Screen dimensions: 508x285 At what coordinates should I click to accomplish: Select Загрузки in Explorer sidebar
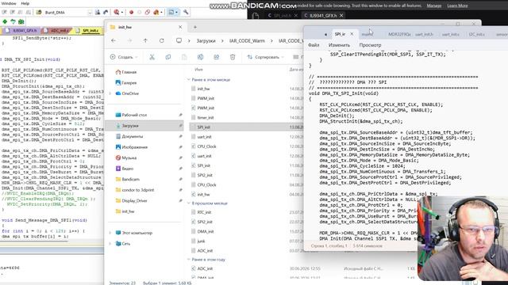(144, 126)
